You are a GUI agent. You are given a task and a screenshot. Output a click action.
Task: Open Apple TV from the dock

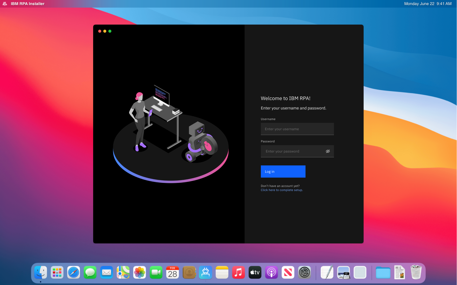click(255, 273)
